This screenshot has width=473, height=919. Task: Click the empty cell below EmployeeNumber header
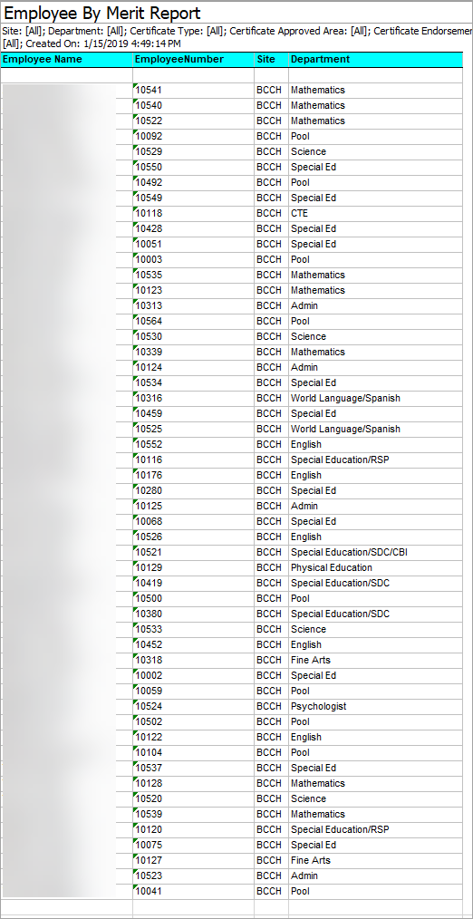pos(193,75)
